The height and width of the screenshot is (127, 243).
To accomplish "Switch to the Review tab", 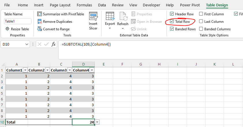I will click(118, 5).
